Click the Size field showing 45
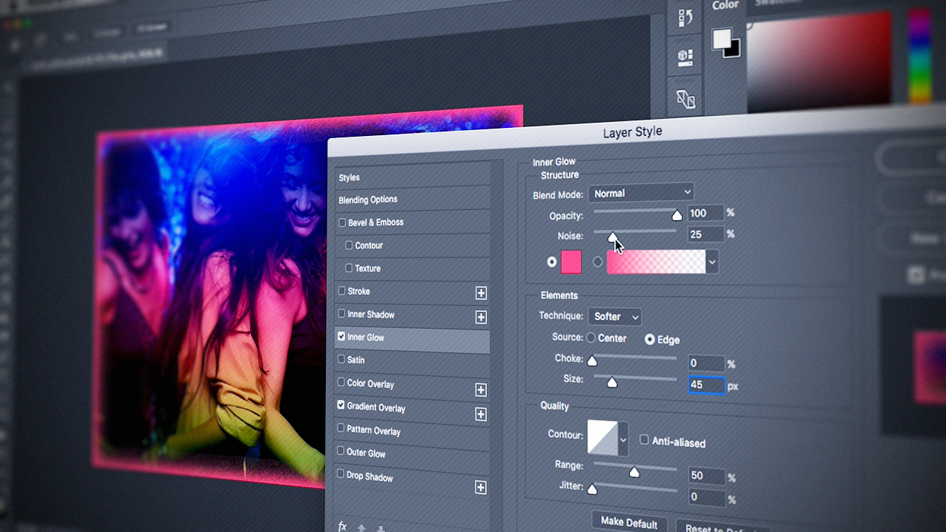Viewport: 946px width, 532px height. coord(707,385)
